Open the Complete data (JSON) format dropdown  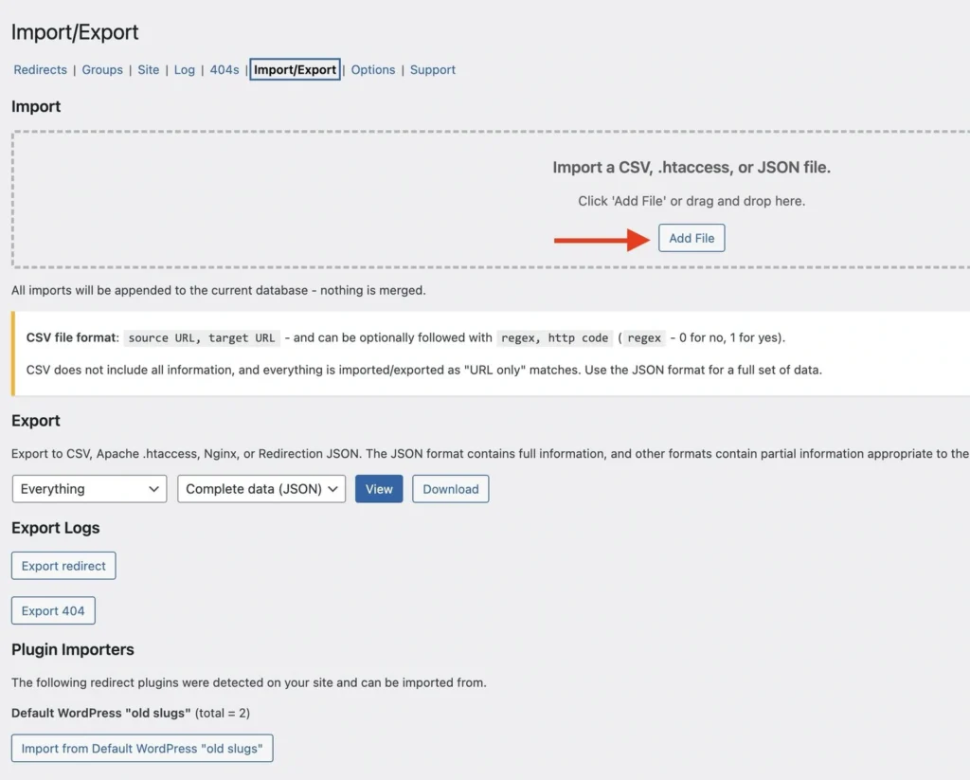tap(260, 488)
